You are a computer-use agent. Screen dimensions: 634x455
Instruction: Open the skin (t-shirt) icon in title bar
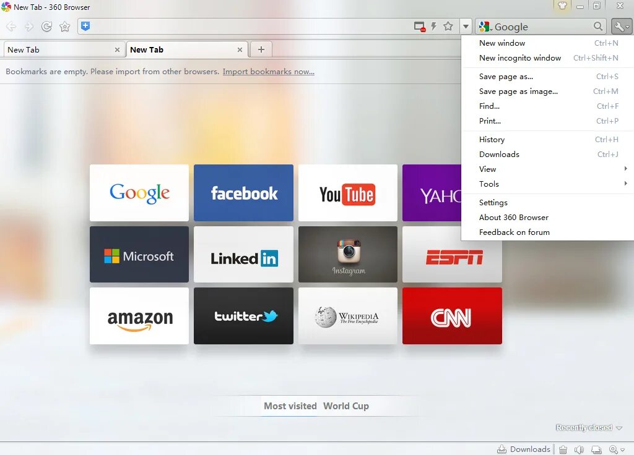tap(562, 6)
